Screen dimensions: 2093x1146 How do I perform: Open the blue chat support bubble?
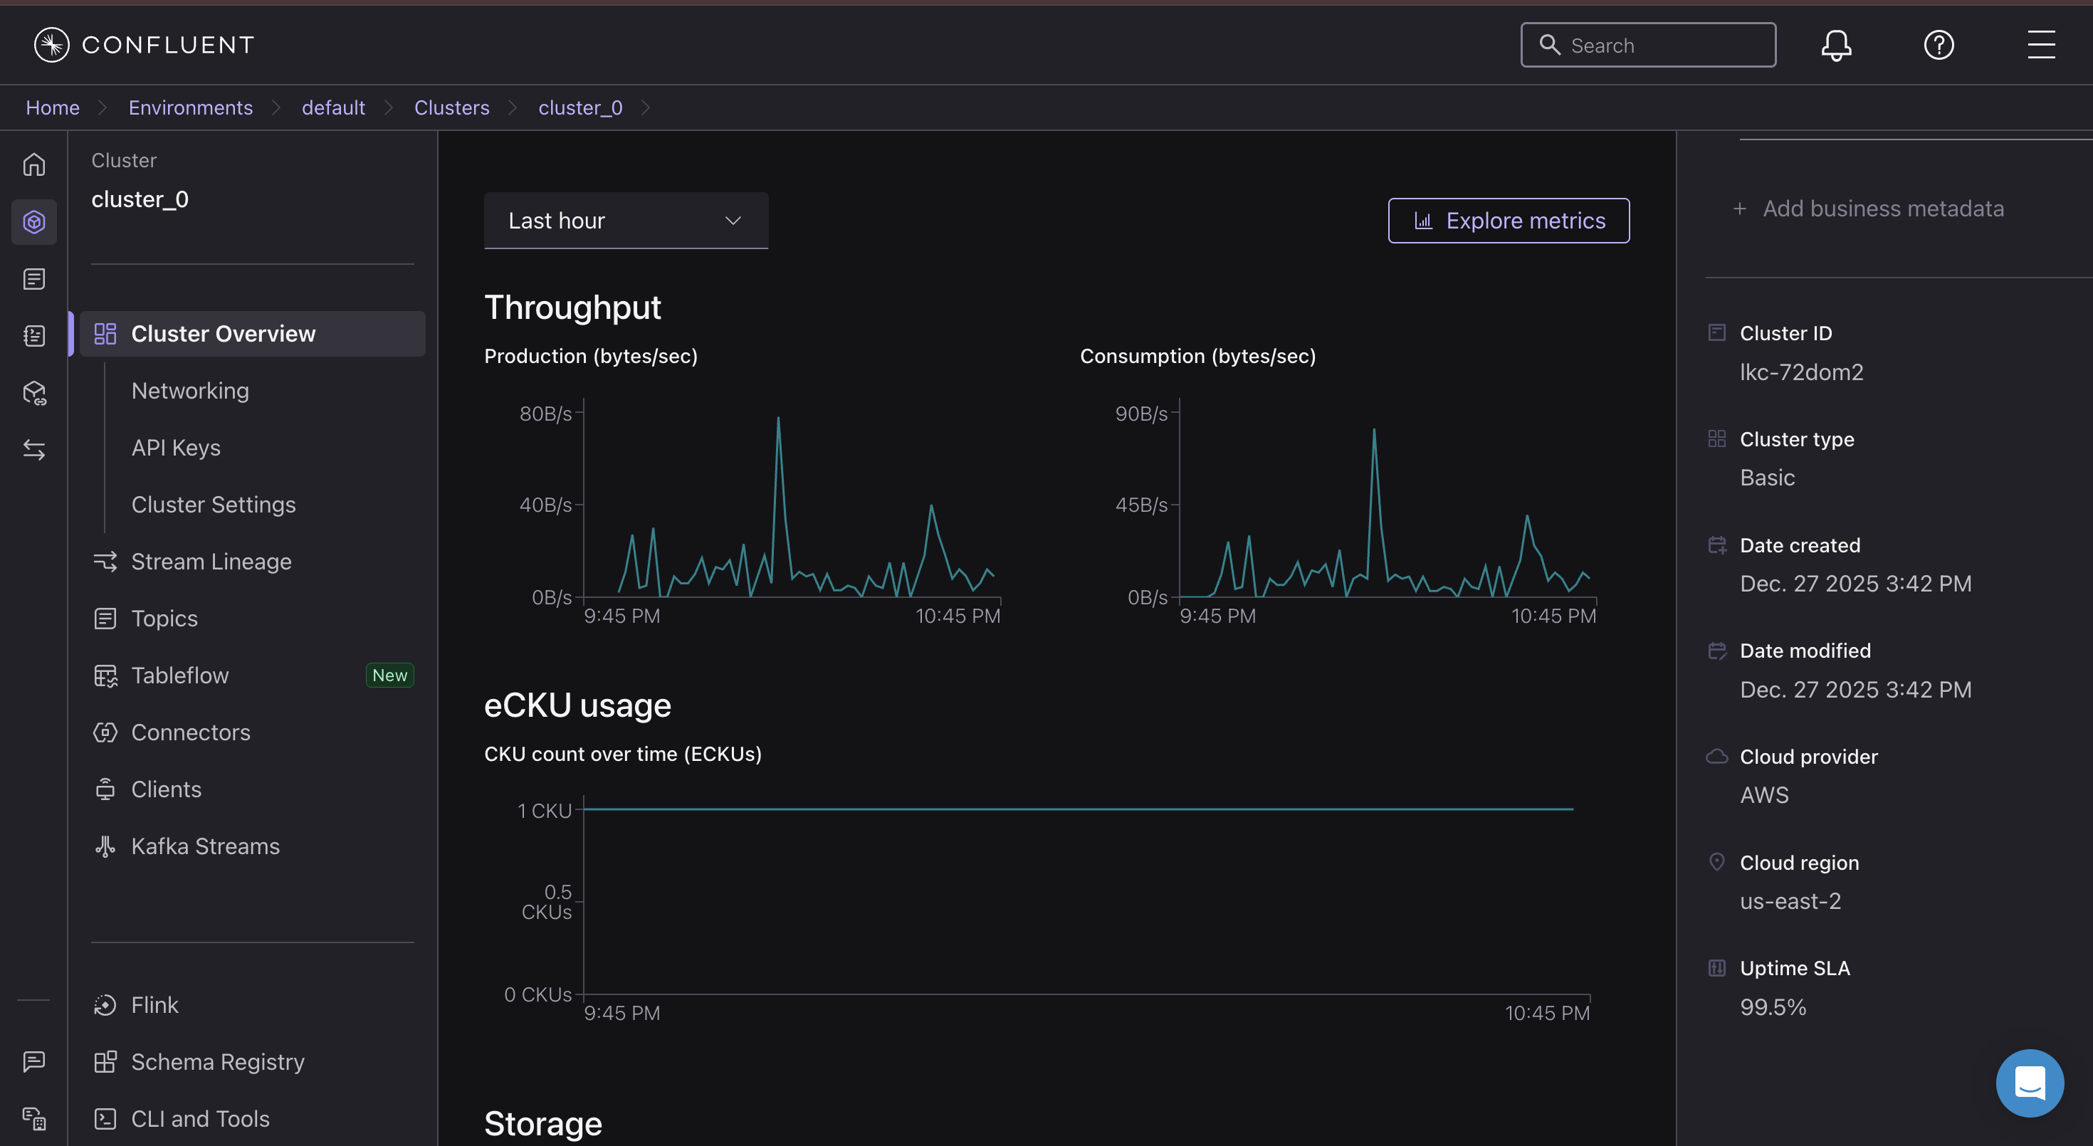click(x=2030, y=1083)
